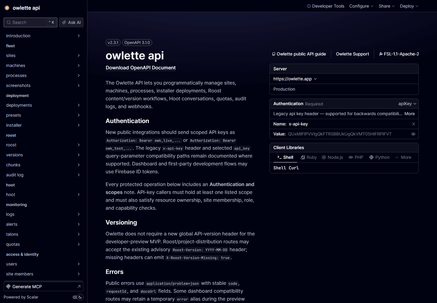
Task: Click the PHP logo icon
Action: click(x=351, y=157)
